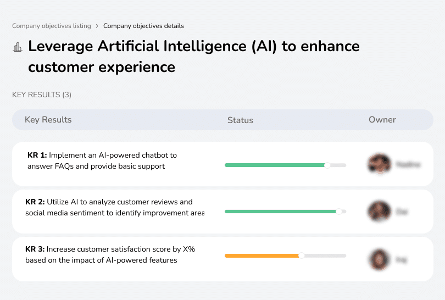Click the company objective building icon
This screenshot has height=300, width=445.
(x=18, y=47)
